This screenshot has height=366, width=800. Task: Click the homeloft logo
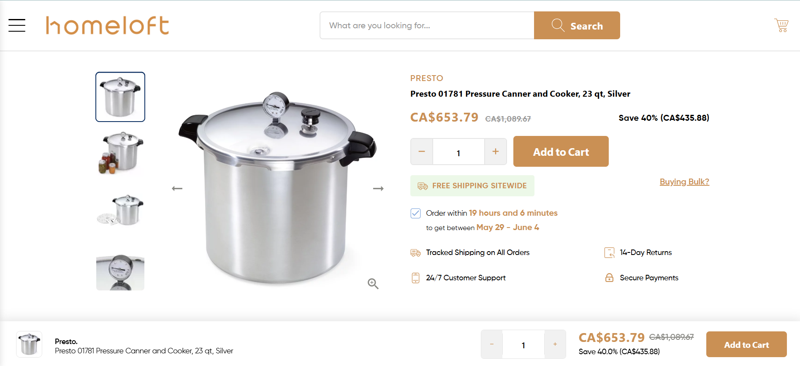(x=108, y=25)
